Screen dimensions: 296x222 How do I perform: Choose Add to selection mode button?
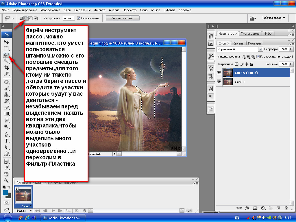coord(26,18)
